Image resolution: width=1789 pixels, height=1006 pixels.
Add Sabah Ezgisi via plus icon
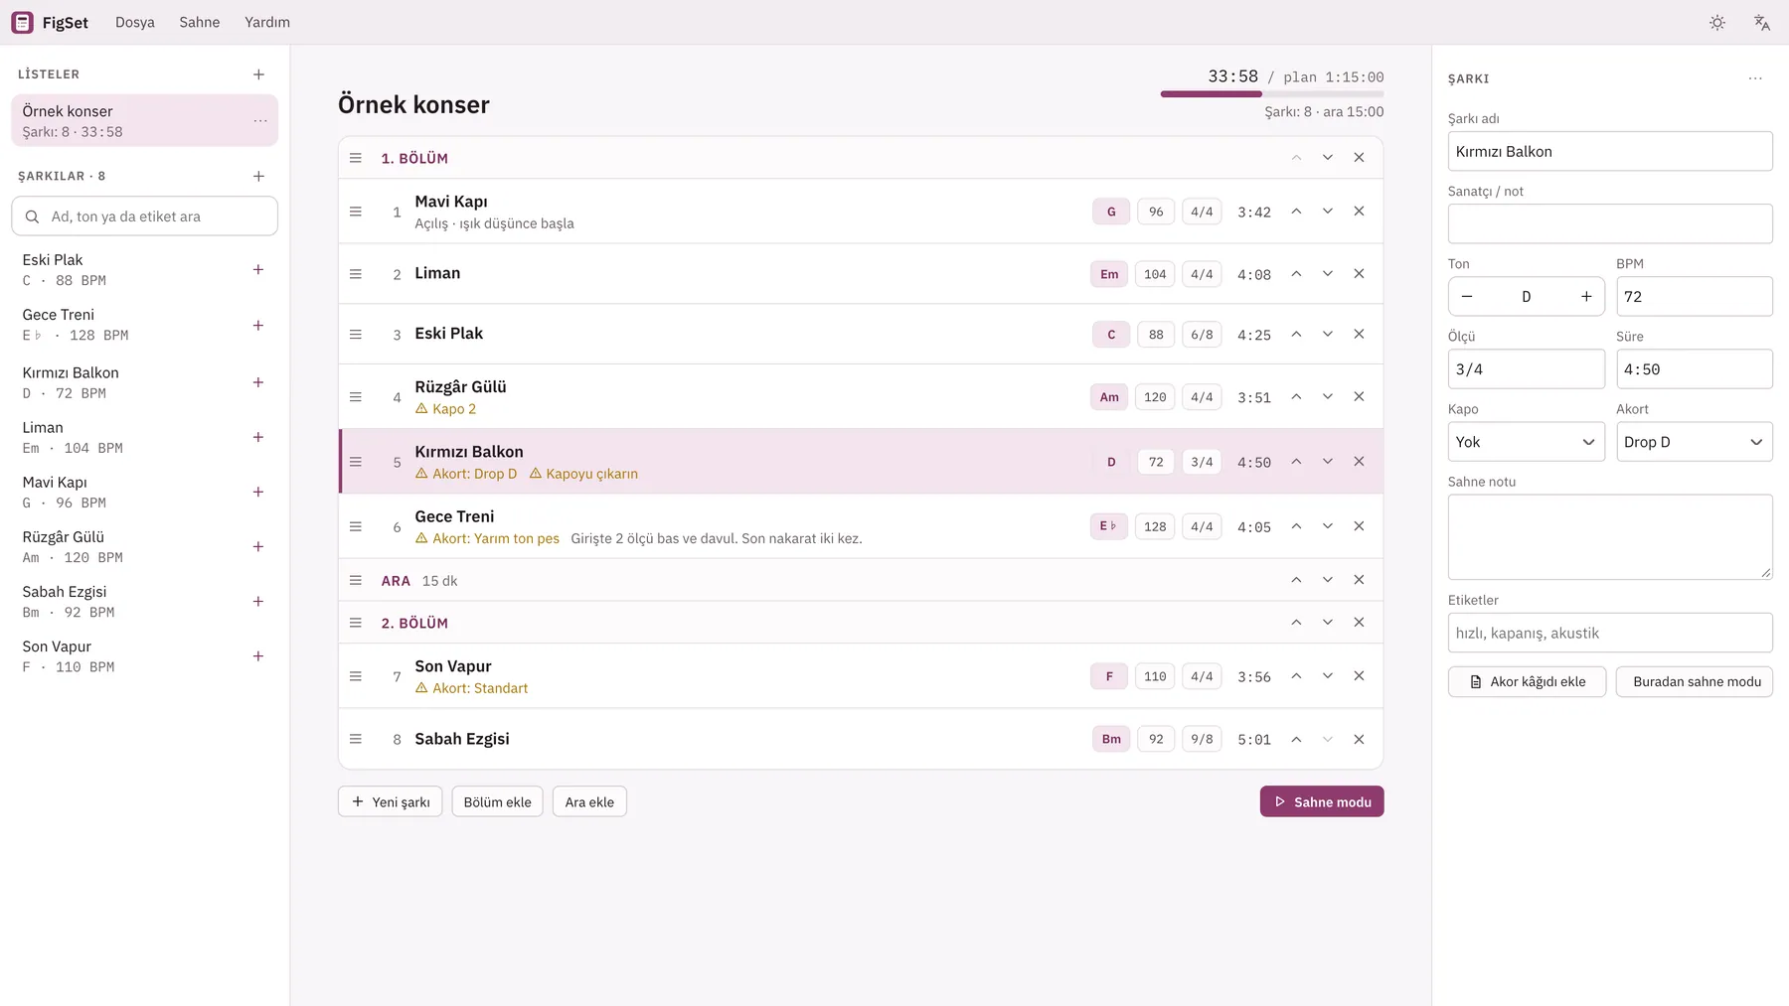(x=258, y=601)
